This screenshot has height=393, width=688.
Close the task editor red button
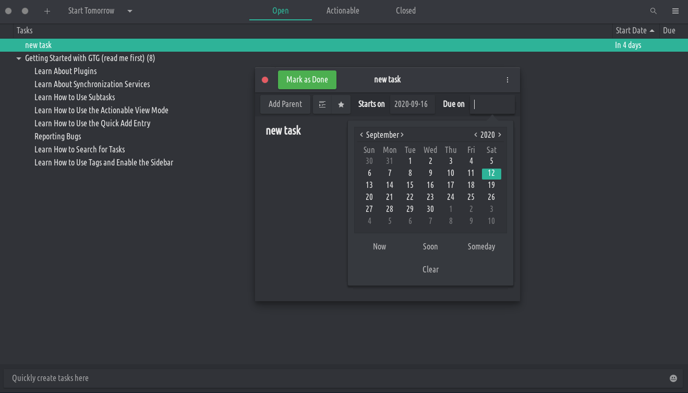[x=265, y=80]
